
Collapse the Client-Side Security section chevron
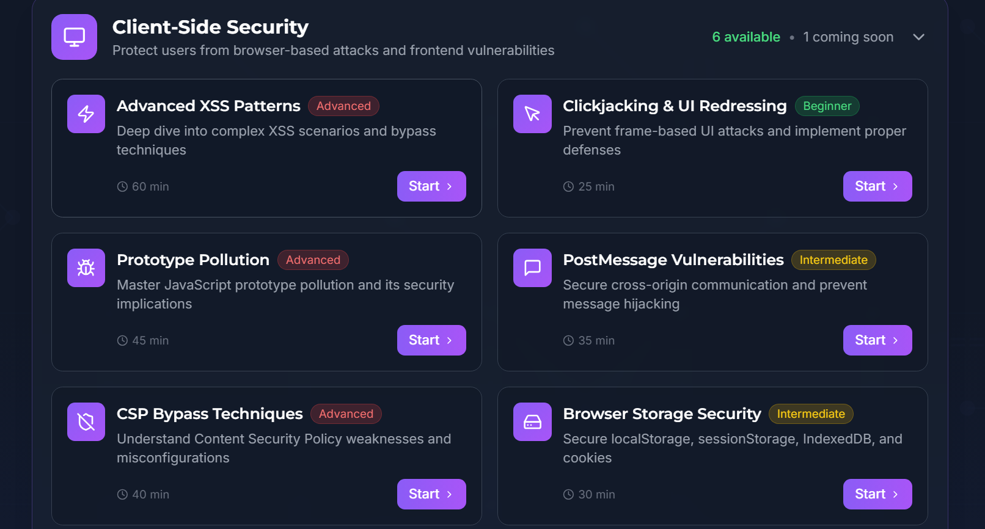click(x=918, y=37)
